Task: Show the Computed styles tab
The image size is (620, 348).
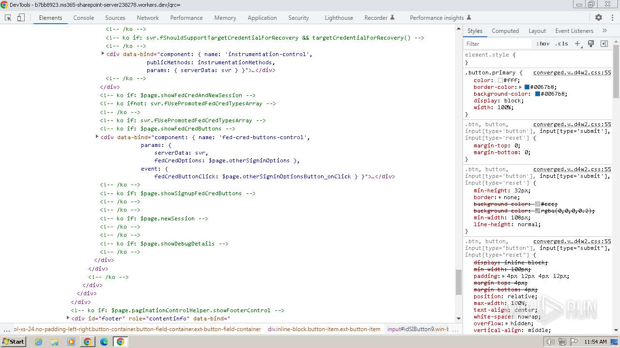Action: [505, 30]
